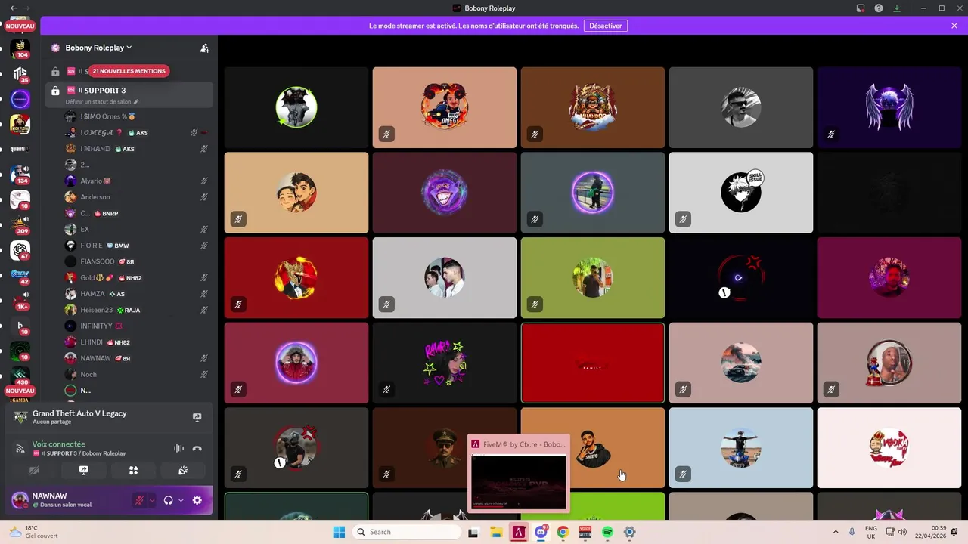
Task: Open noise suppression waveform icon
Action: pos(178,448)
